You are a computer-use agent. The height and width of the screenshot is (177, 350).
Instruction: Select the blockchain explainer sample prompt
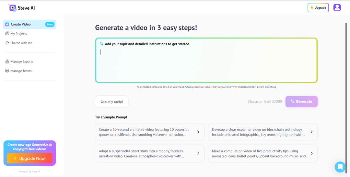coord(263,132)
